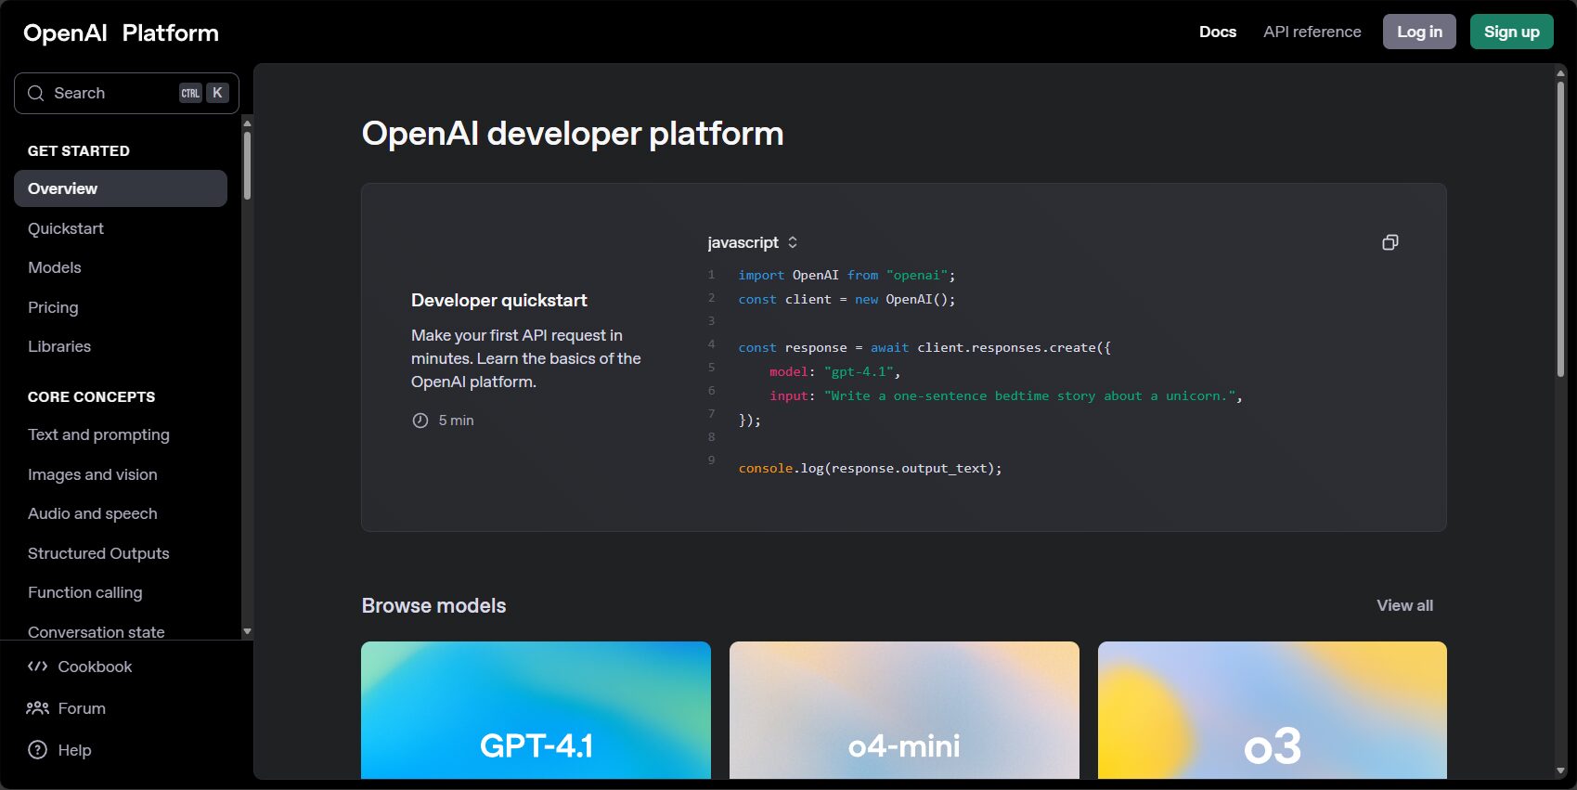Open Structured Outputs page
The width and height of the screenshot is (1577, 790).
pyautogui.click(x=98, y=553)
